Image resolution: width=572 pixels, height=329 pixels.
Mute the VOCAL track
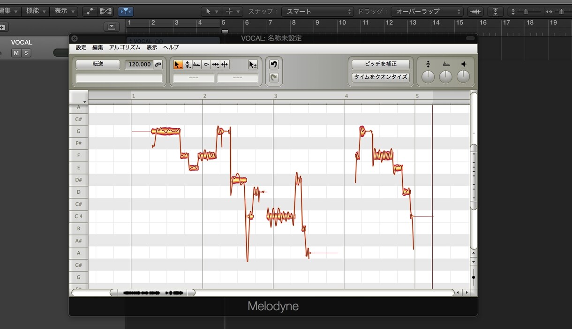pyautogui.click(x=16, y=53)
